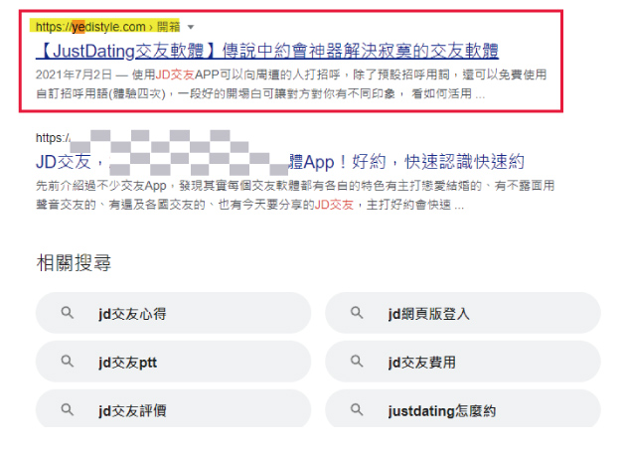Expand the dropdown arrow beside 開箱 breadcrumb
This screenshot has height=449, width=625.
click(191, 27)
